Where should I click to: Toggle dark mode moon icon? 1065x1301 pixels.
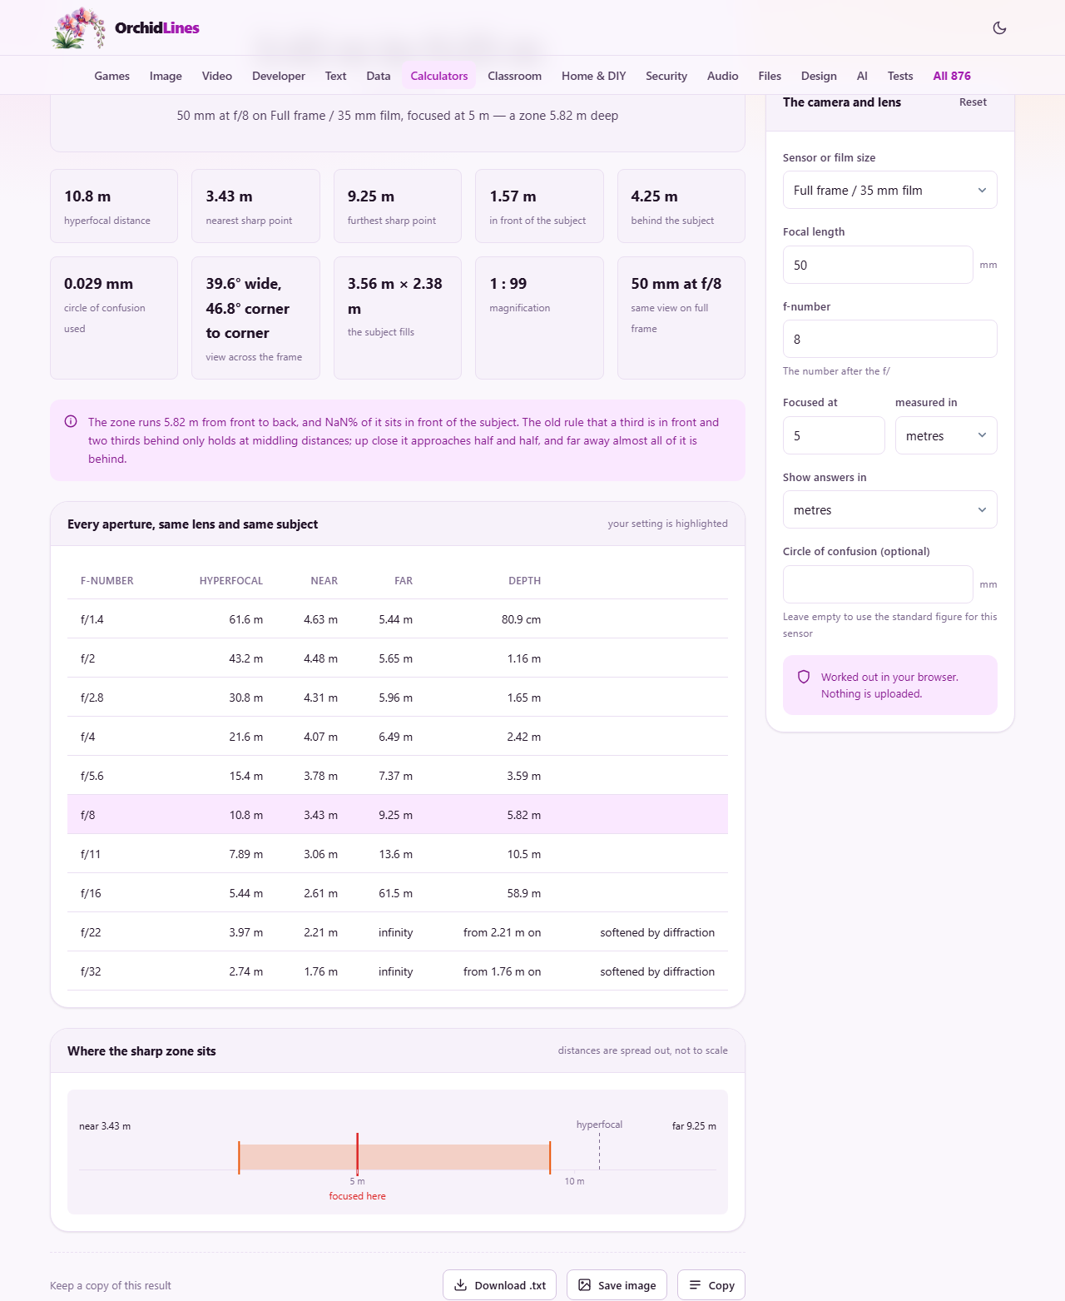click(999, 27)
